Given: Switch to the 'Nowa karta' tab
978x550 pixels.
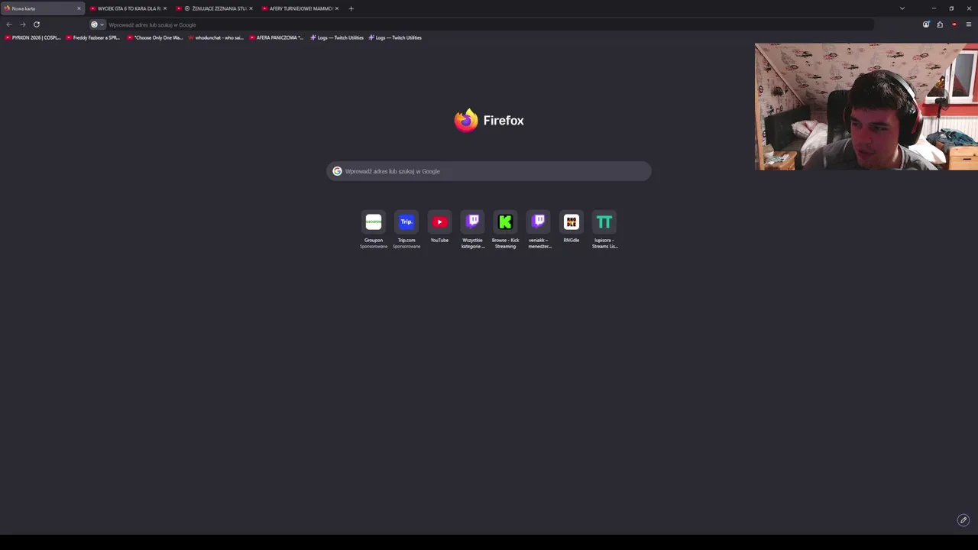Looking at the screenshot, I should click(x=42, y=8).
